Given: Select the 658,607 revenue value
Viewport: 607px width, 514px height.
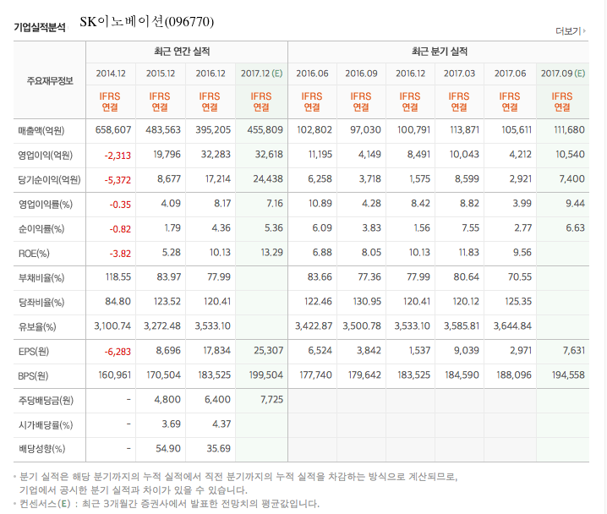Looking at the screenshot, I should (x=113, y=129).
